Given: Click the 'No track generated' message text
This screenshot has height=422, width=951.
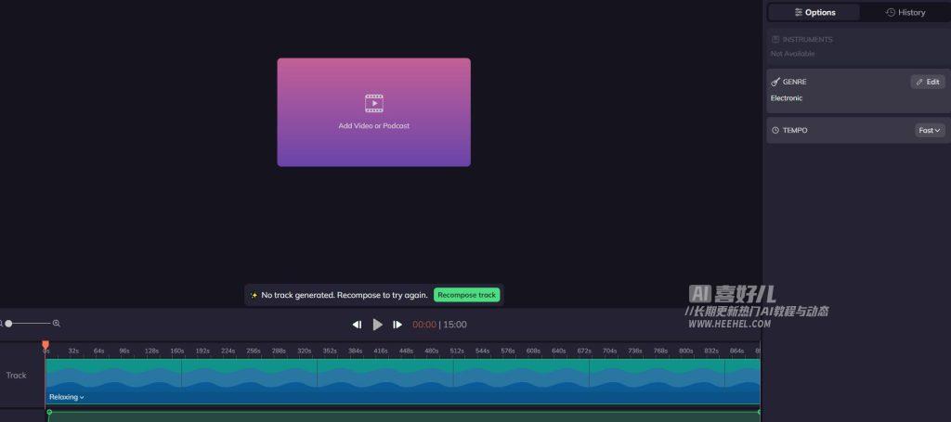Looking at the screenshot, I should pos(345,295).
